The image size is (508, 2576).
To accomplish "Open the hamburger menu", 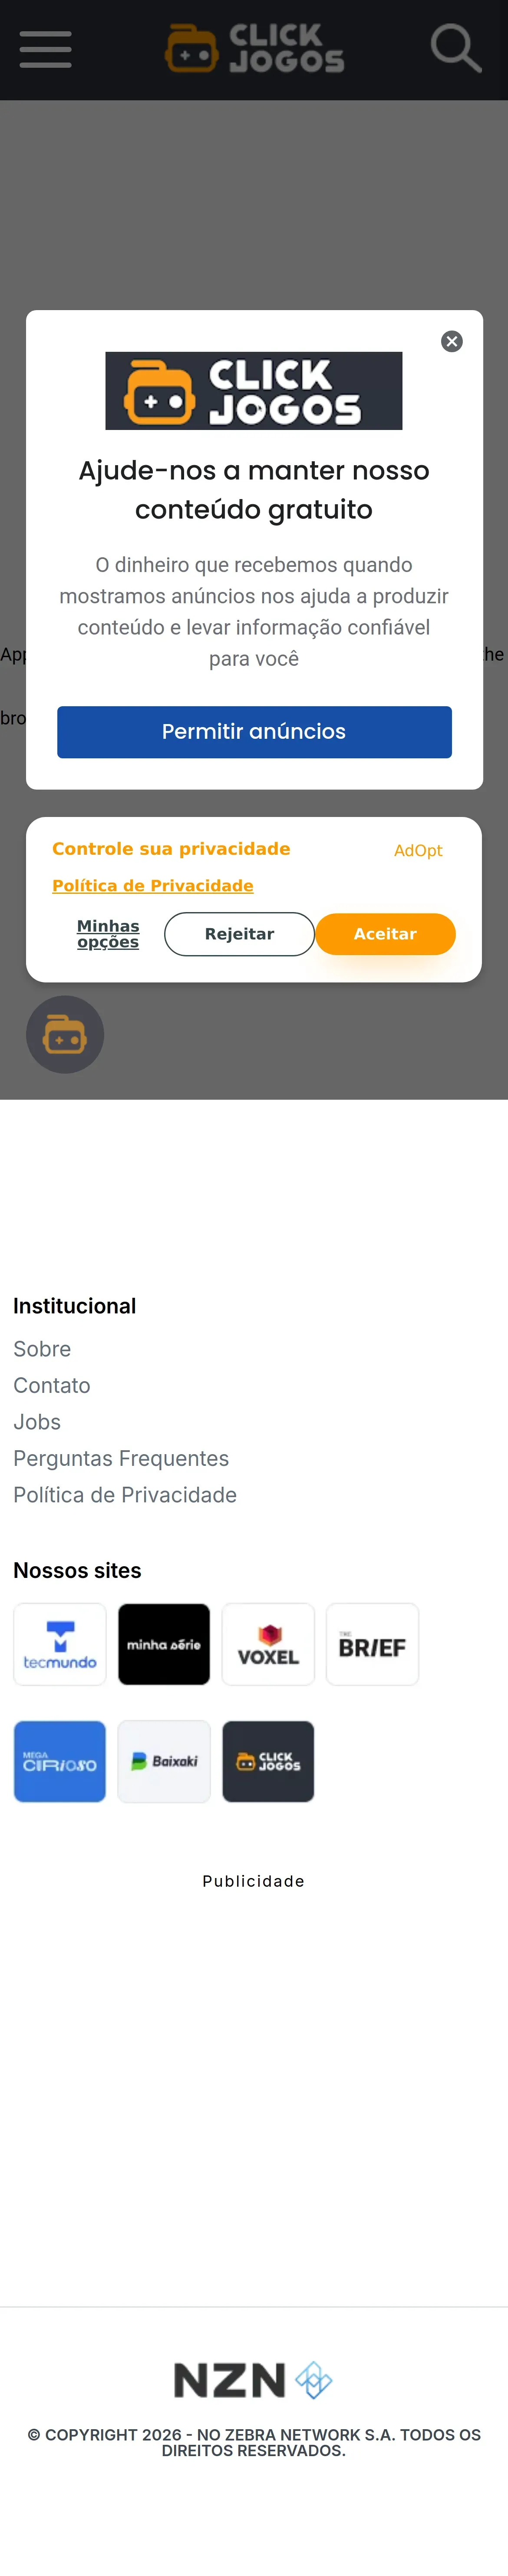I will tap(45, 49).
